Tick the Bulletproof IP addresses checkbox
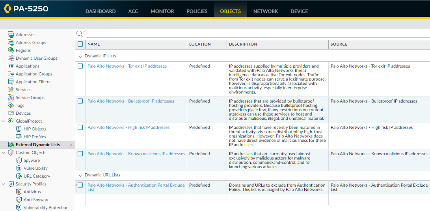Viewport: 430px width, 211px height. pos(80,101)
